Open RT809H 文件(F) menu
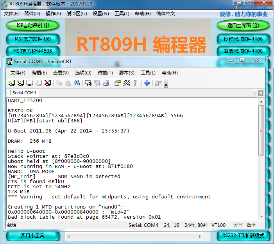The image size is (274, 244). (11, 13)
